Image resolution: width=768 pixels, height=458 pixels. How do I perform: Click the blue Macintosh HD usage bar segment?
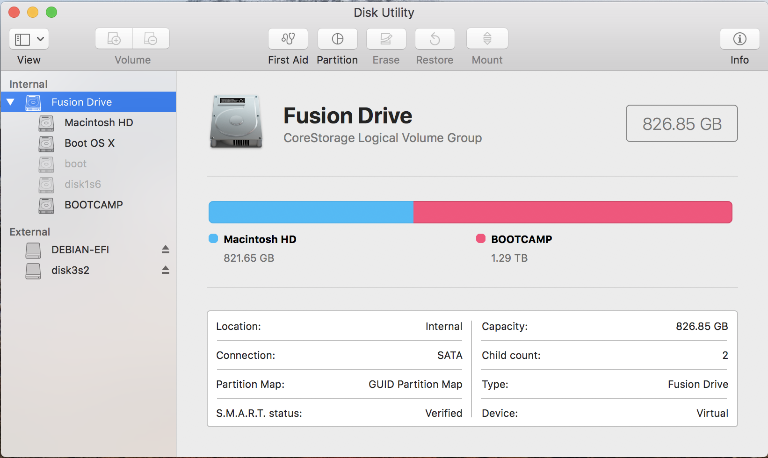tap(311, 212)
